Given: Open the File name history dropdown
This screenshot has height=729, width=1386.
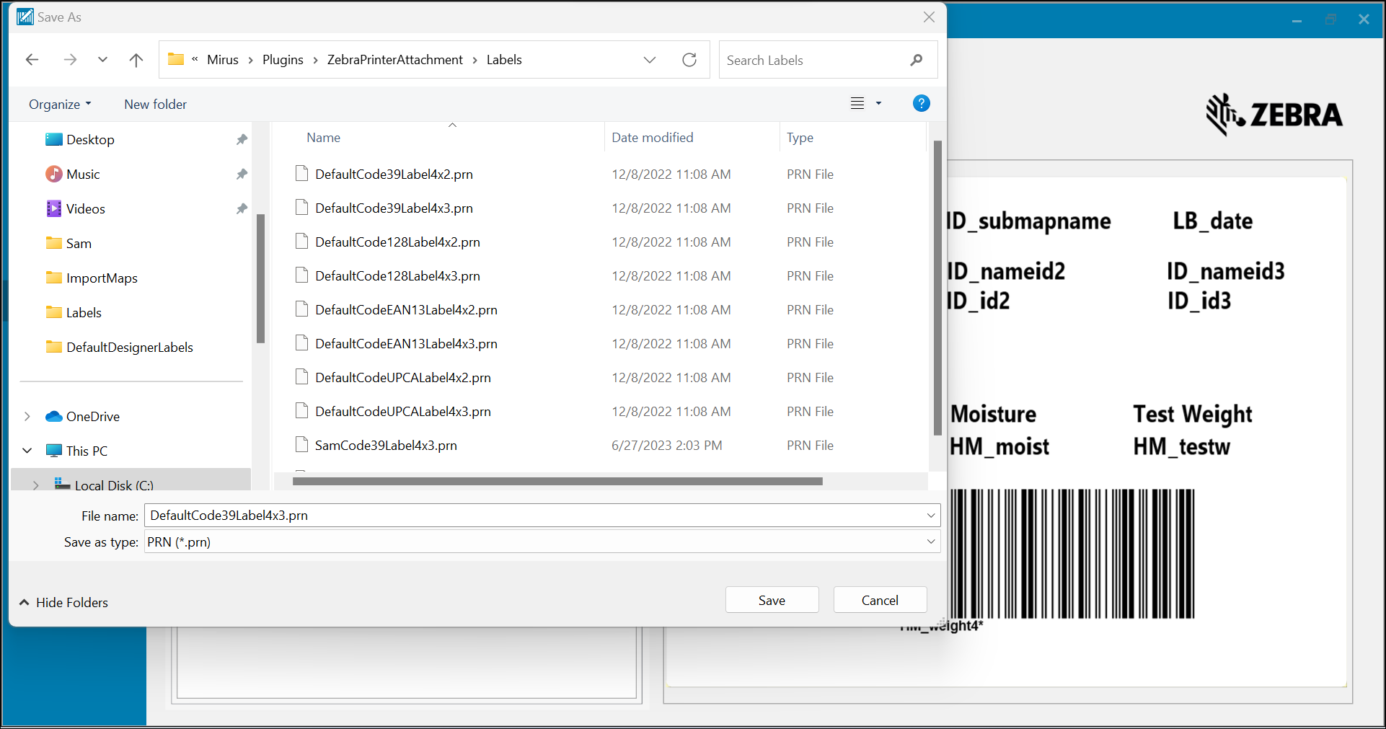Looking at the screenshot, I should (x=930, y=516).
